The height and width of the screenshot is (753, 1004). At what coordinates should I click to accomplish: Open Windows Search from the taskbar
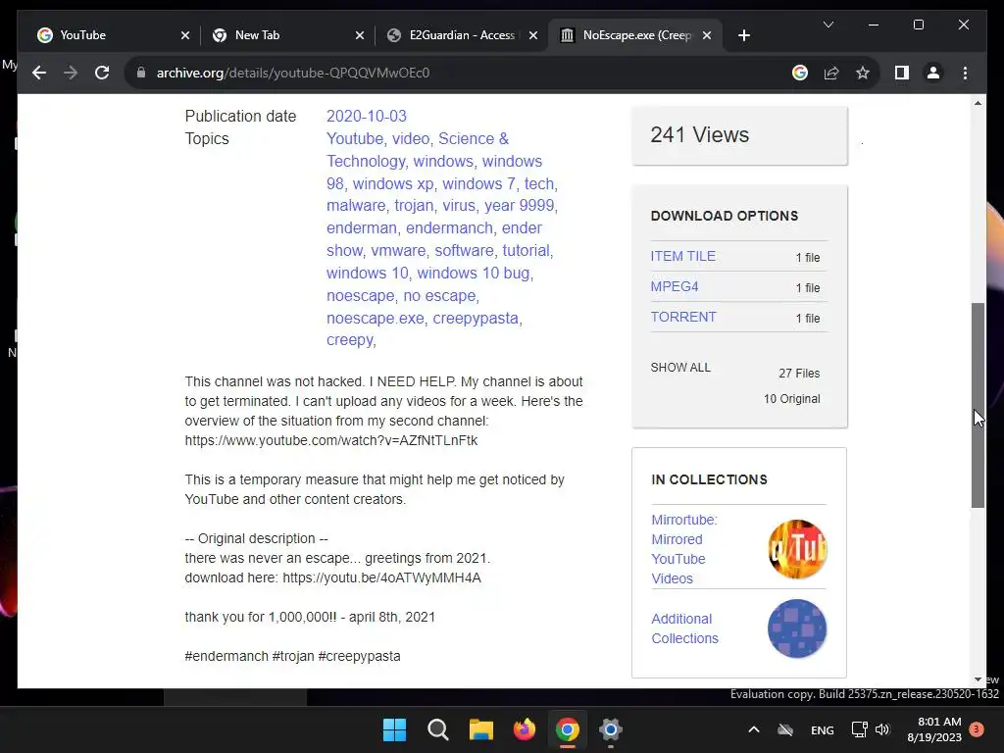[x=438, y=729]
